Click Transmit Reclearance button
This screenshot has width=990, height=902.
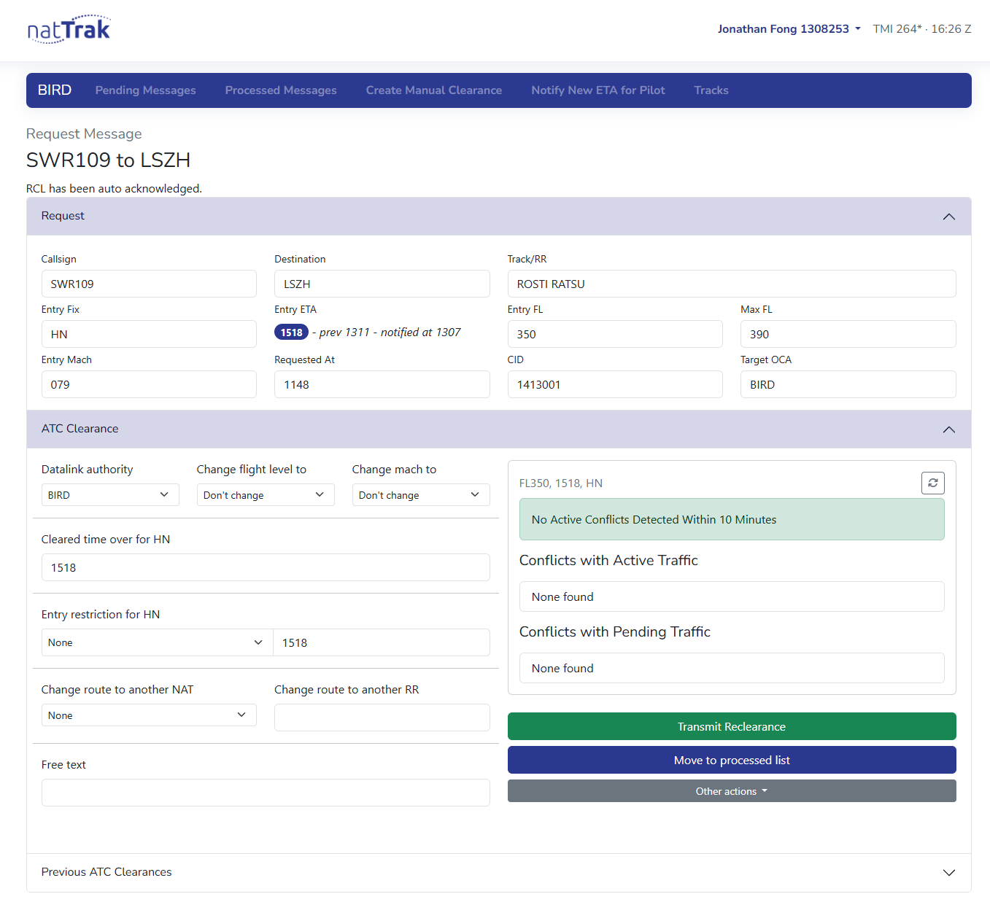(732, 726)
